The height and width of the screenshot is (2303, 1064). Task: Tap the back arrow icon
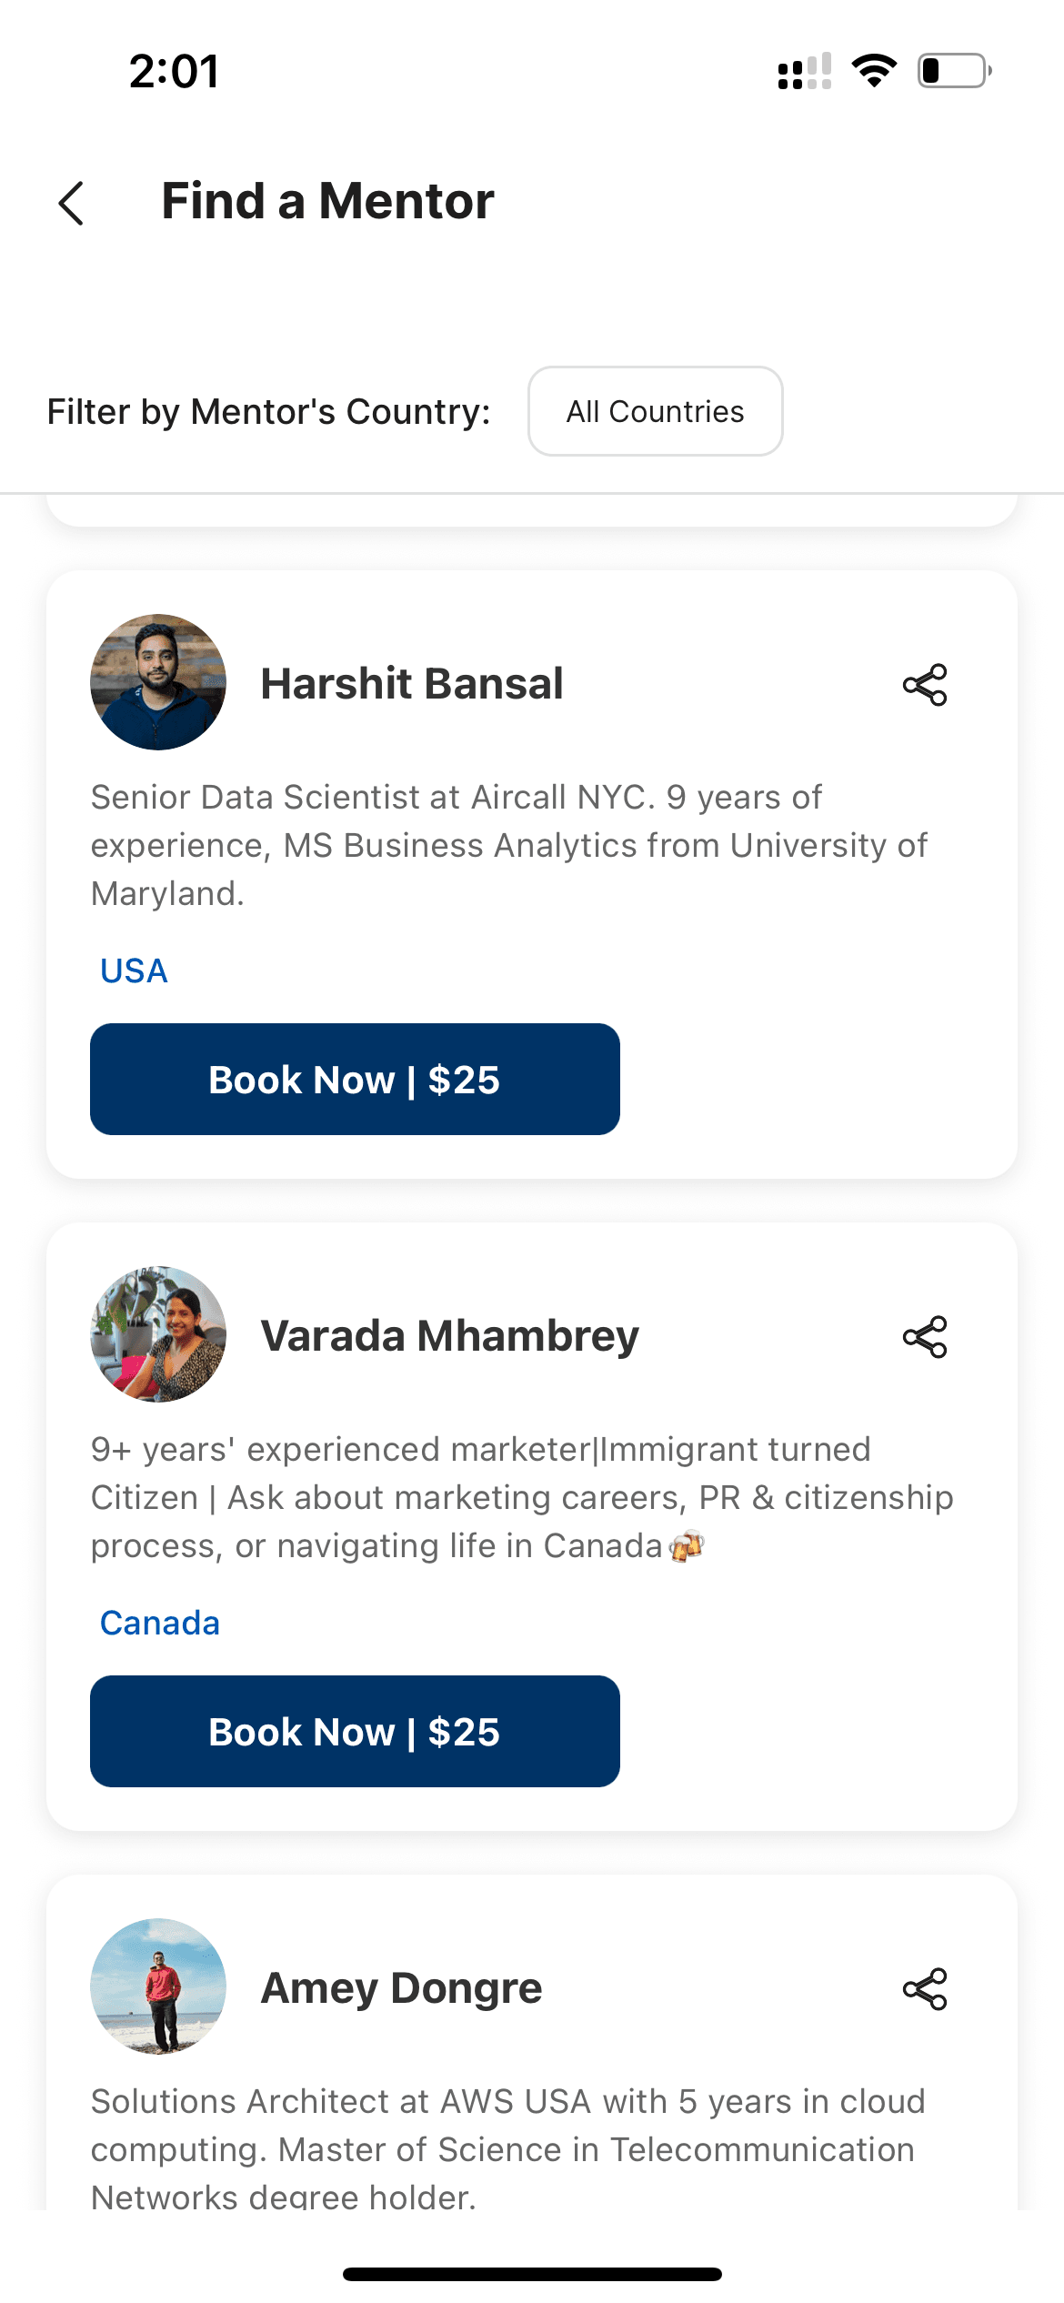[72, 202]
